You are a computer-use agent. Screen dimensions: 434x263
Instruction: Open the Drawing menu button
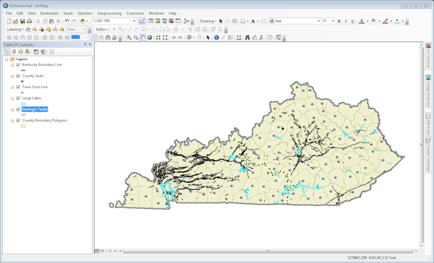208,21
